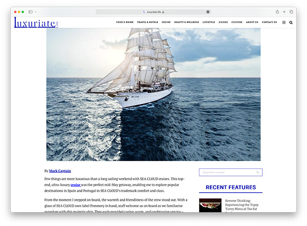Go to the Beauty & Wellness section
Image resolution: width=307 pixels, height=226 pixels.
(187, 22)
